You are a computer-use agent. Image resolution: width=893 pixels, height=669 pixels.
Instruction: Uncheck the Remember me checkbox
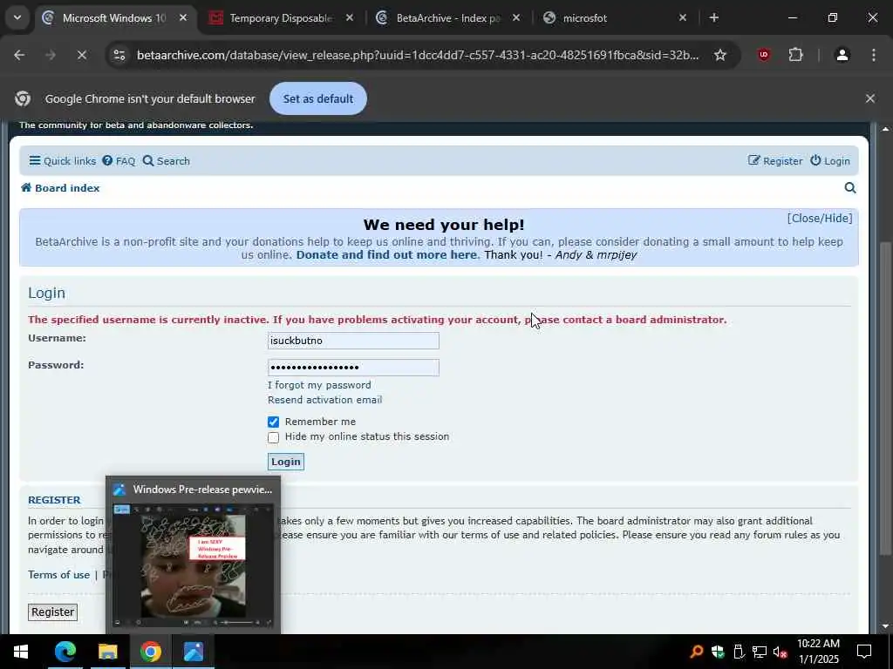tap(273, 422)
